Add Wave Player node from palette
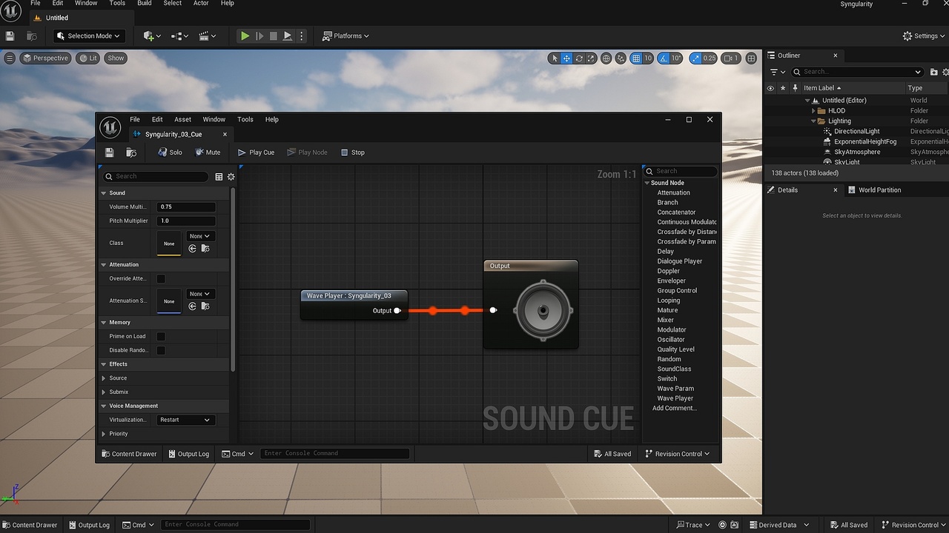Screen dimensions: 949x533 (x=675, y=398)
